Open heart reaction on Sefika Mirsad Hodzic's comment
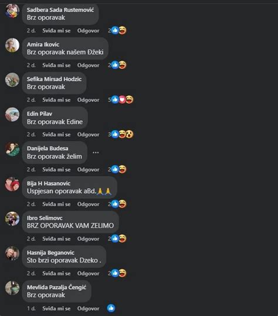This screenshot has height=316, width=278. (x=123, y=100)
